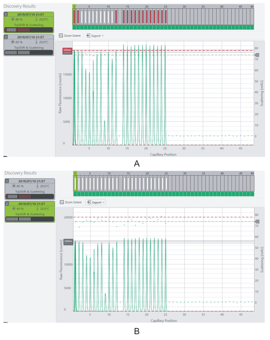Click the grey 350nm threshold label in panel B
The image size is (270, 340).
[68, 242]
